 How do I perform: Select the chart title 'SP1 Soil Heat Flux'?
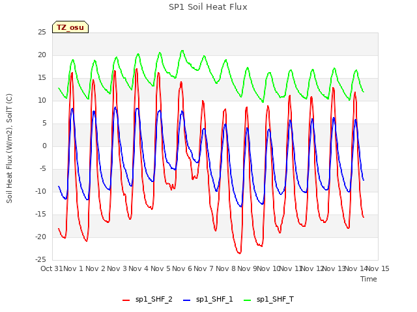click(x=208, y=7)
